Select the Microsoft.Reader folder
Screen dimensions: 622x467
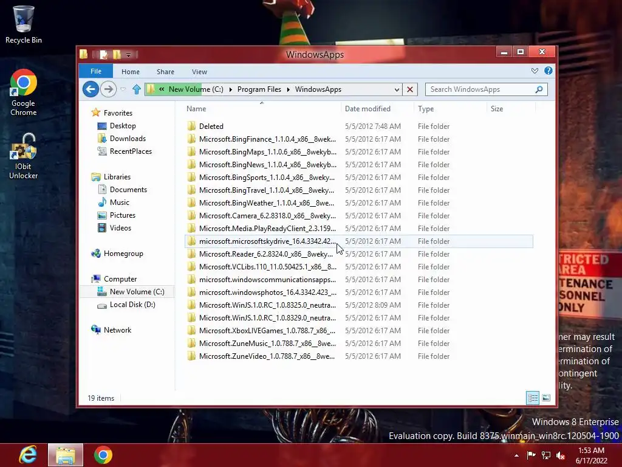click(x=358, y=254)
